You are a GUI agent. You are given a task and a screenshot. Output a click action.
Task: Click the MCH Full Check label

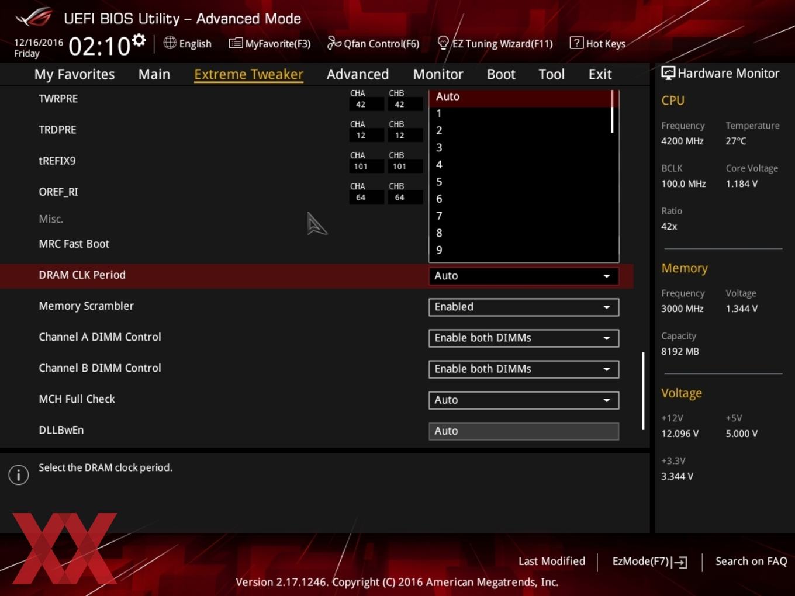(x=77, y=399)
